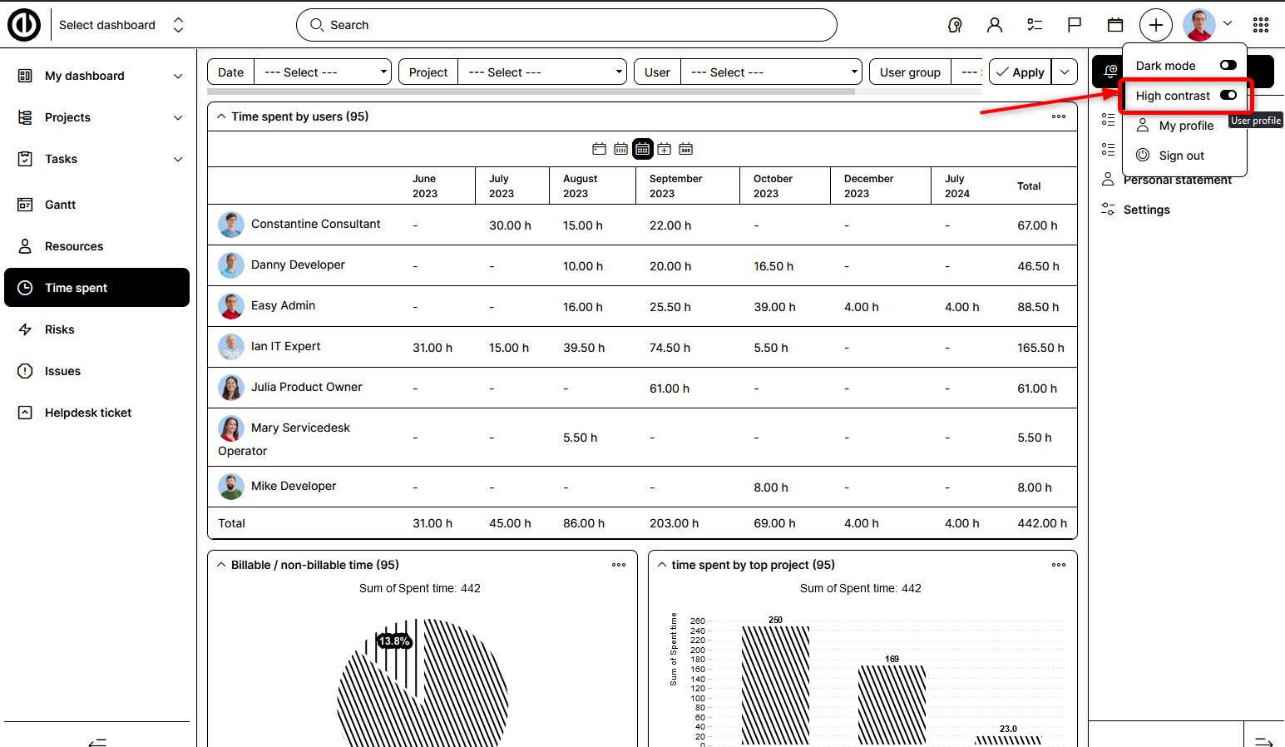1285x747 pixels.
Task: Choose My profile from user menu
Action: 1186,126
